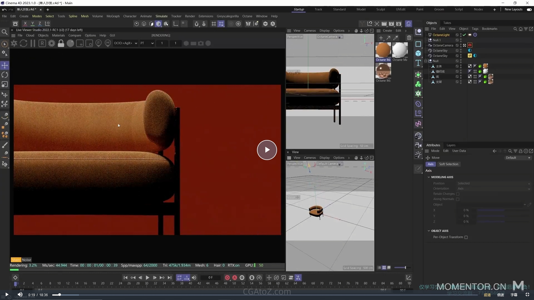The height and width of the screenshot is (300, 534).
Task: Select the Text spline tool icon
Action: coord(418,63)
